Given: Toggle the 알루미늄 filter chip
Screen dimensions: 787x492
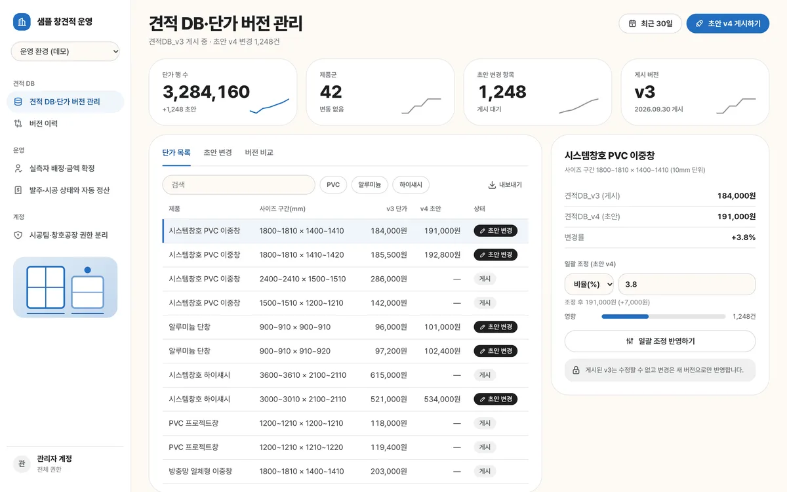Looking at the screenshot, I should (370, 185).
